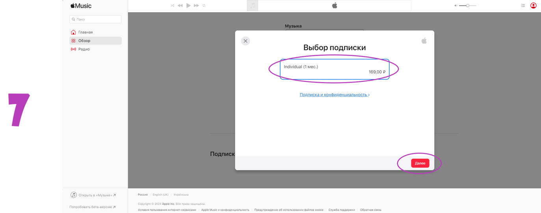Open Радио in sidebar
The width and height of the screenshot is (541, 213).
click(x=95, y=49)
